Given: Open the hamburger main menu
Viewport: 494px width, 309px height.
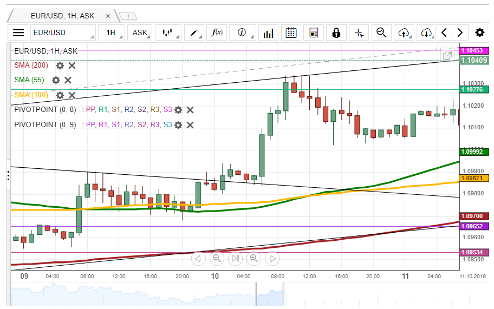Looking at the screenshot, I should [x=18, y=32].
